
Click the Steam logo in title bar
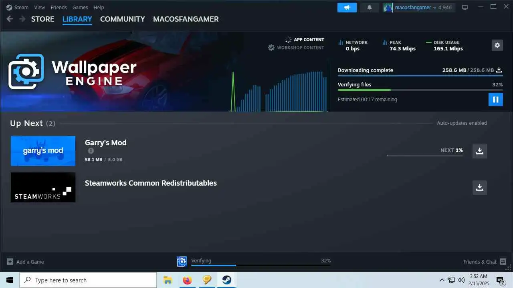9,7
